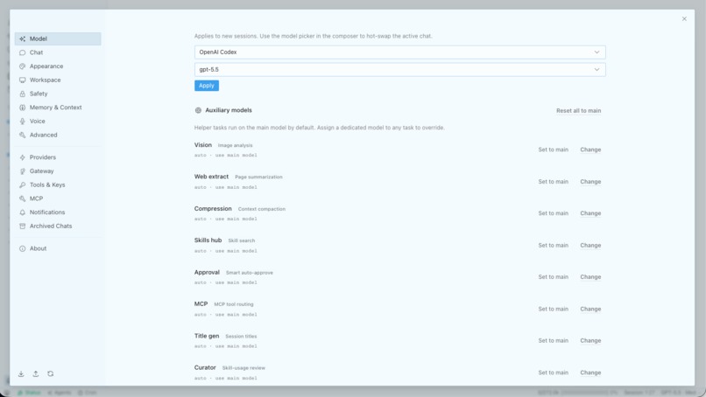Change the Vision model
Viewport: 706px width, 397px height.
pos(590,150)
